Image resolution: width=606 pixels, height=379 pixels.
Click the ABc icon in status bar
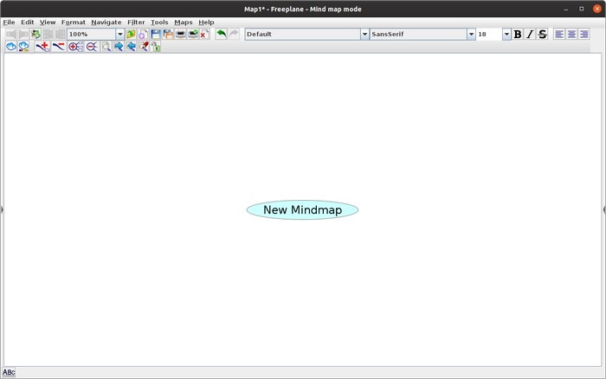point(9,372)
